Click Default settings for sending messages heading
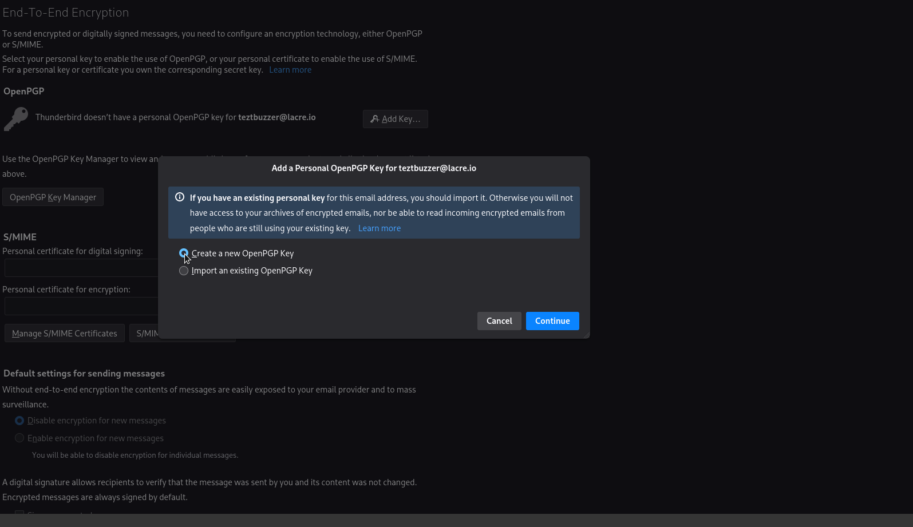This screenshot has width=913, height=527. pyautogui.click(x=84, y=373)
